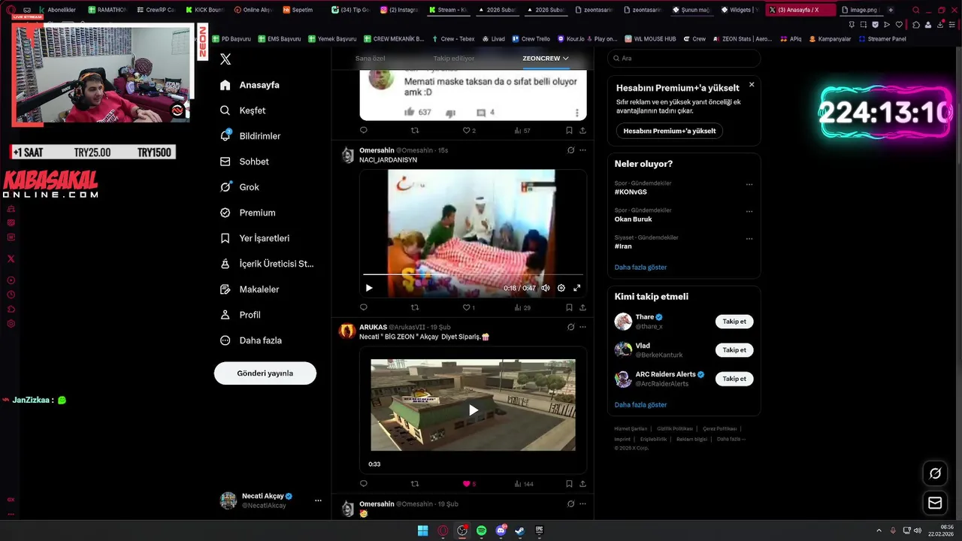Open Premium page from sidebar
Viewport: 962px width, 541px height.
247,213
